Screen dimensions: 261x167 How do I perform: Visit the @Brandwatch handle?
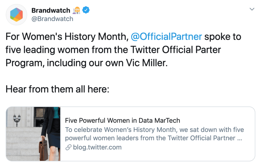[x=52, y=19]
